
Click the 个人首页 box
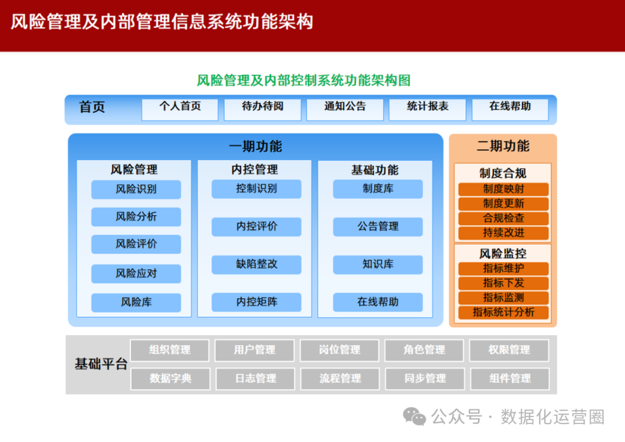pyautogui.click(x=180, y=109)
